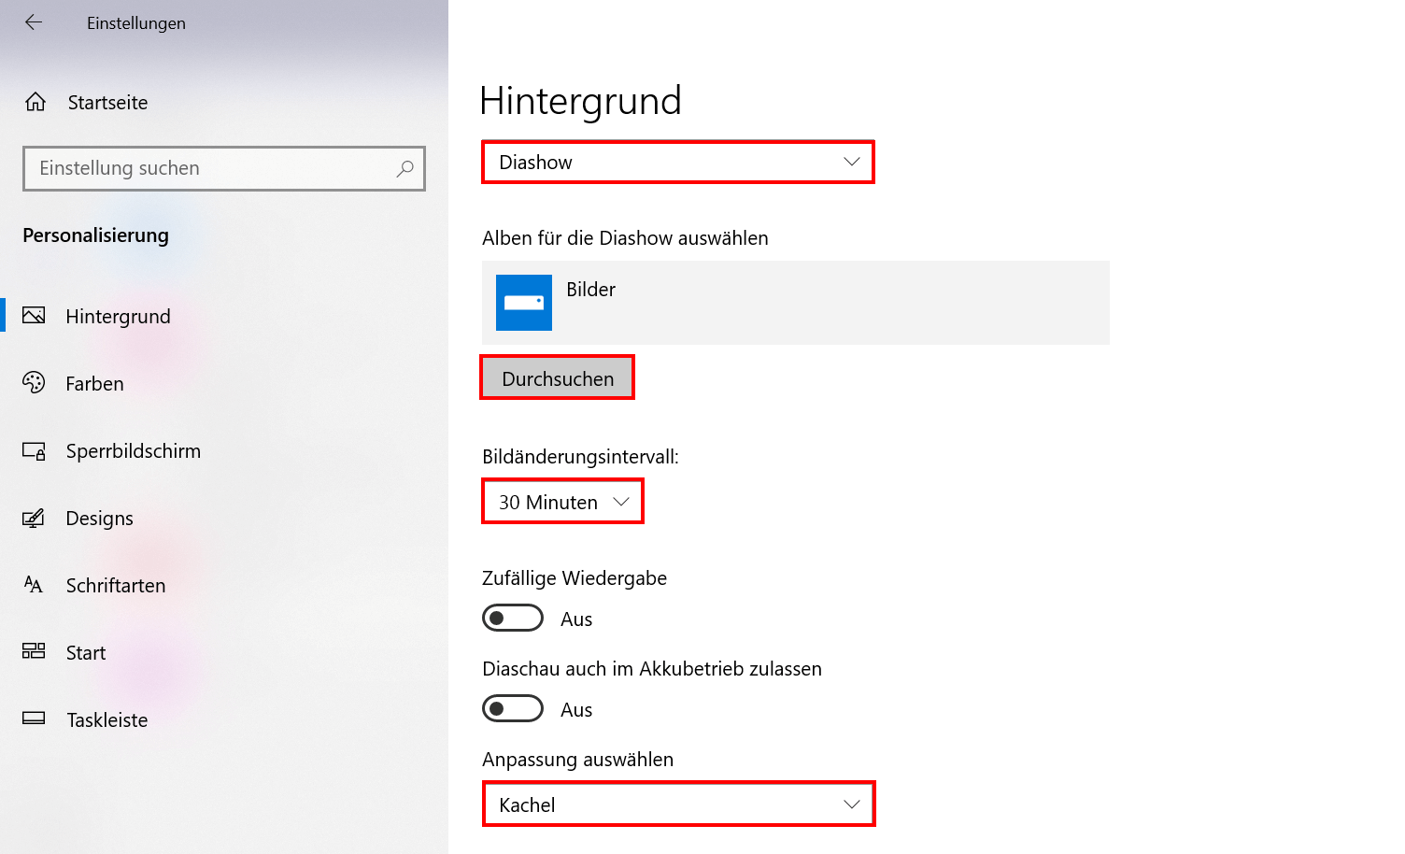Toggle Diaschau auch im Akkubetrieb zulassen
This screenshot has width=1405, height=854.
pyautogui.click(x=512, y=709)
